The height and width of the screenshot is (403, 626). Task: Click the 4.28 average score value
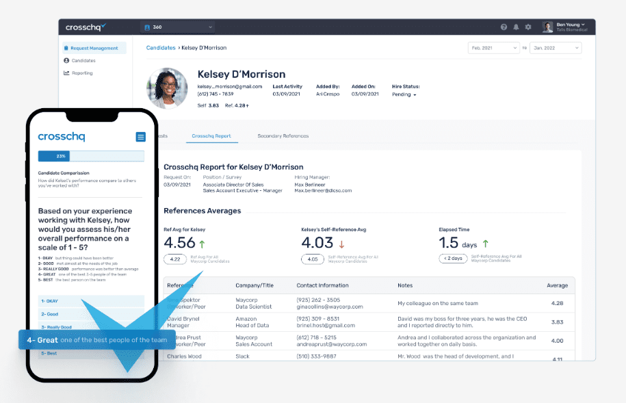[557, 303]
